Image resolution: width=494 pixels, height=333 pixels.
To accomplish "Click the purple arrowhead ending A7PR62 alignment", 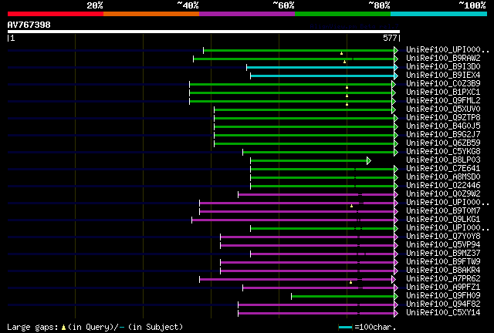I will (x=394, y=280).
